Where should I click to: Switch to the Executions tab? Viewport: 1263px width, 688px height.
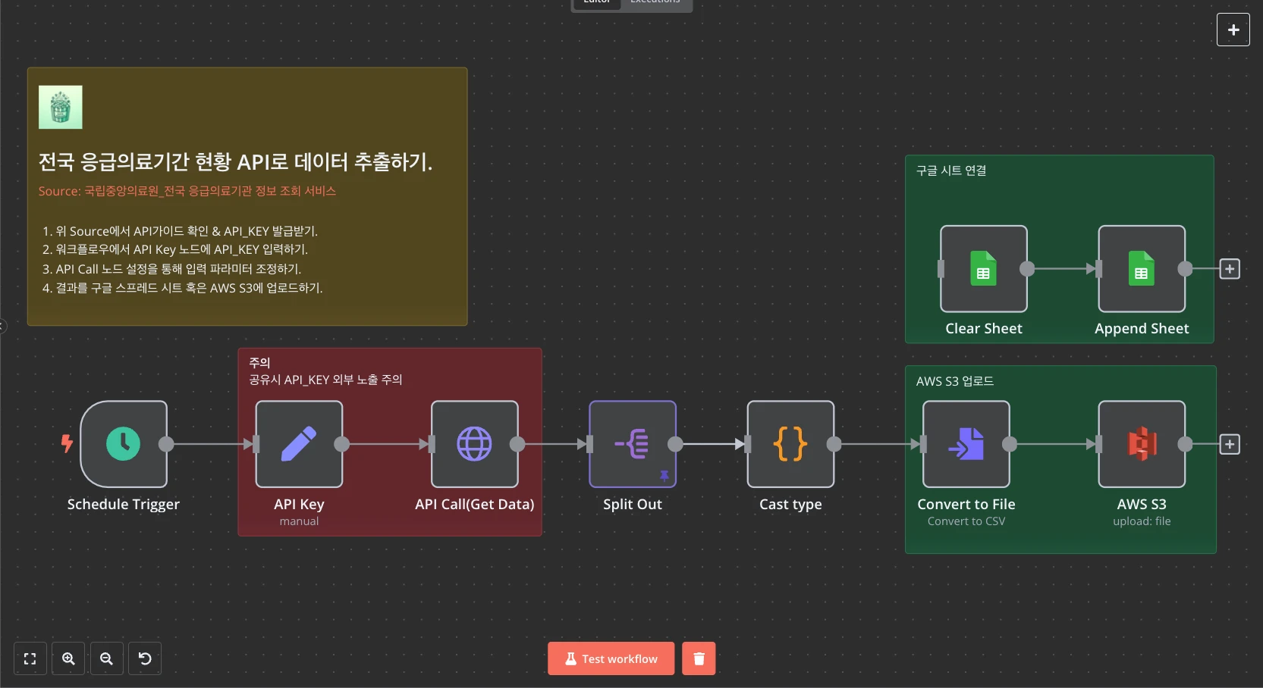[655, 2]
